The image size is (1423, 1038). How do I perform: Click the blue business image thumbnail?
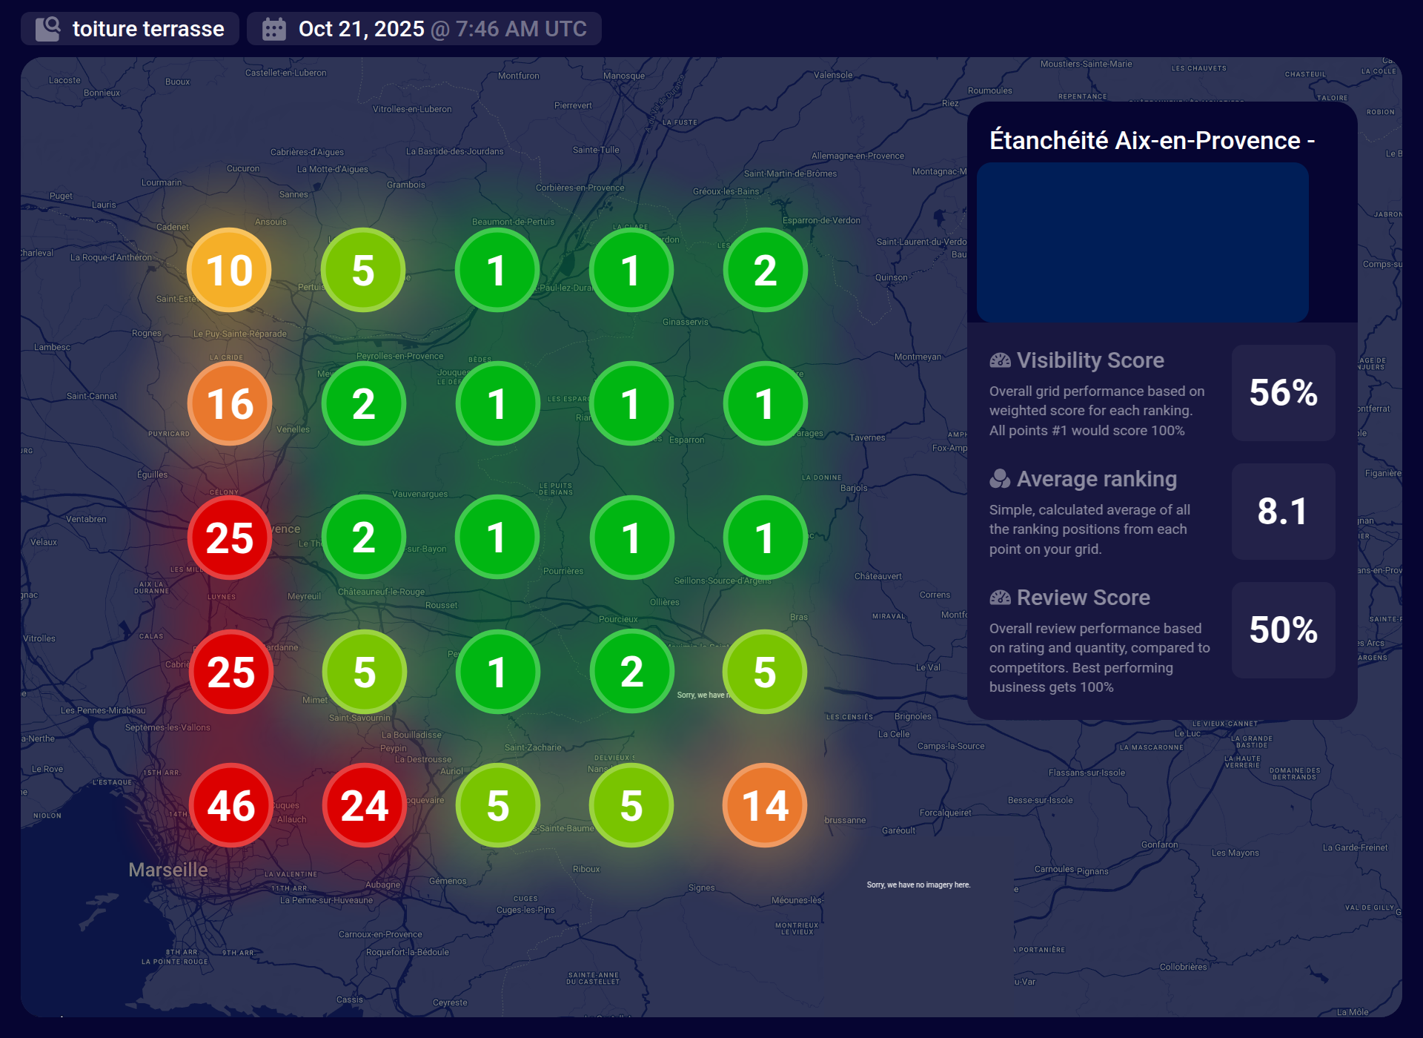tap(1142, 242)
